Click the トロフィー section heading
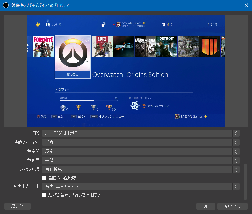Image resolution: width=252 pixels, height=214 pixels. click(x=62, y=90)
